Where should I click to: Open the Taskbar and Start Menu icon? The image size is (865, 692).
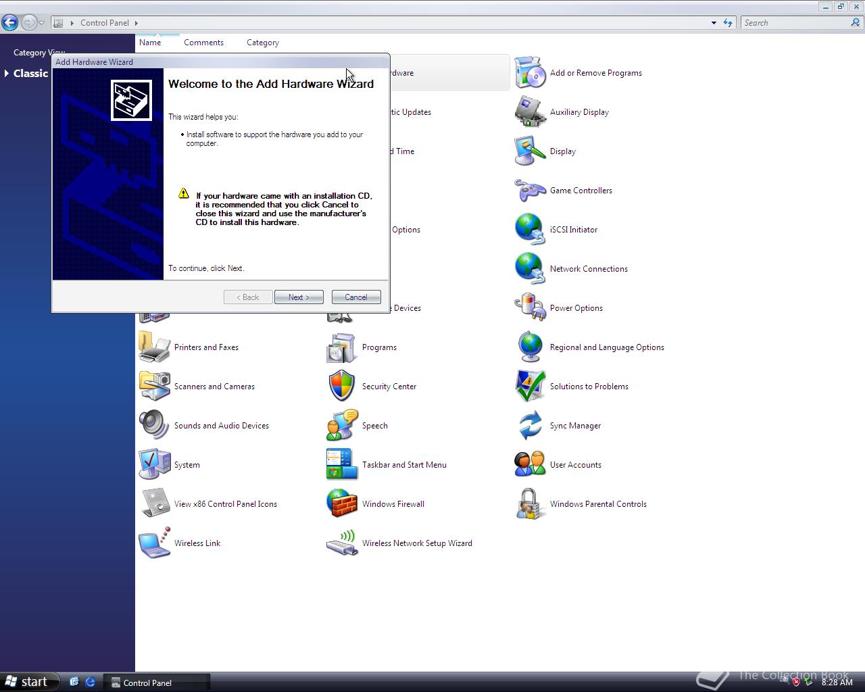pyautogui.click(x=343, y=465)
